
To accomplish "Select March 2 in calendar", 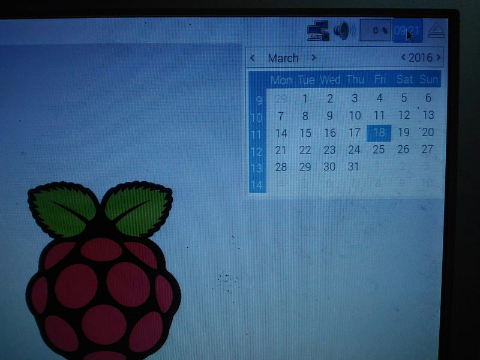I will pos(329,98).
